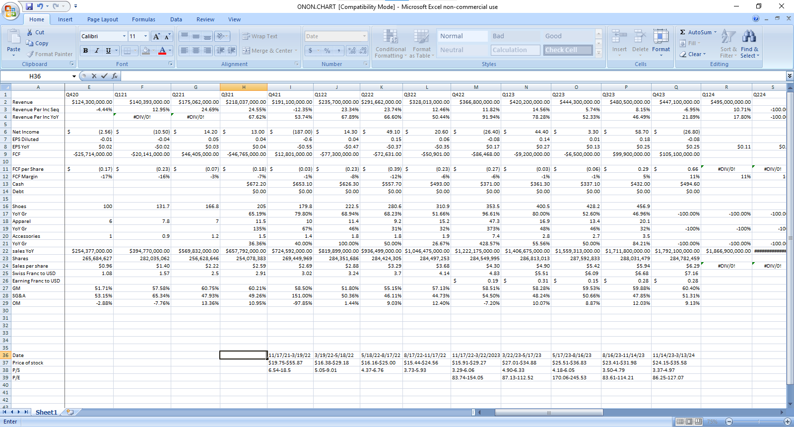Image resolution: width=794 pixels, height=427 pixels.
Task: Insert function using fx button
Action: tap(115, 76)
